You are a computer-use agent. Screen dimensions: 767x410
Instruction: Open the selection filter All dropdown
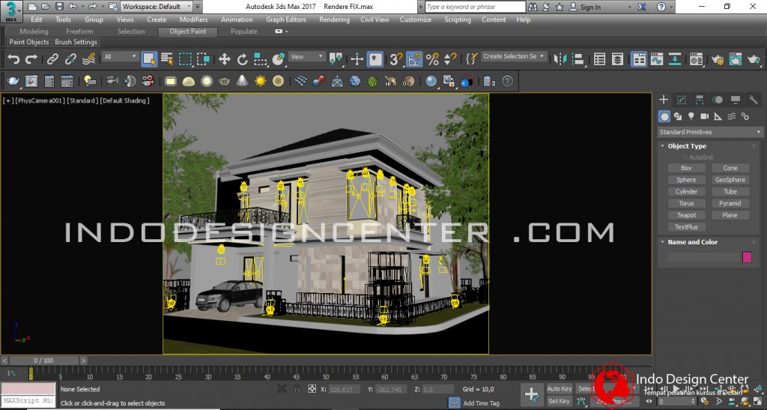tap(120, 57)
